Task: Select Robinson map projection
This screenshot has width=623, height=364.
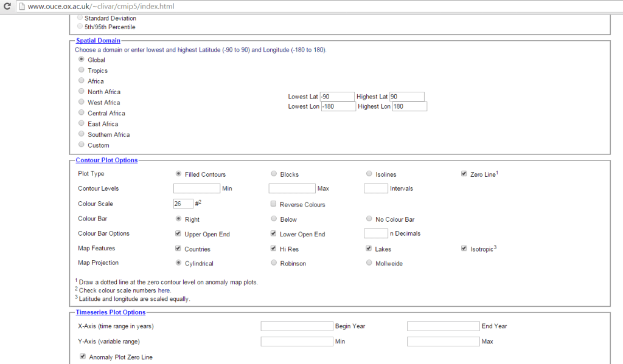Action: (x=274, y=263)
